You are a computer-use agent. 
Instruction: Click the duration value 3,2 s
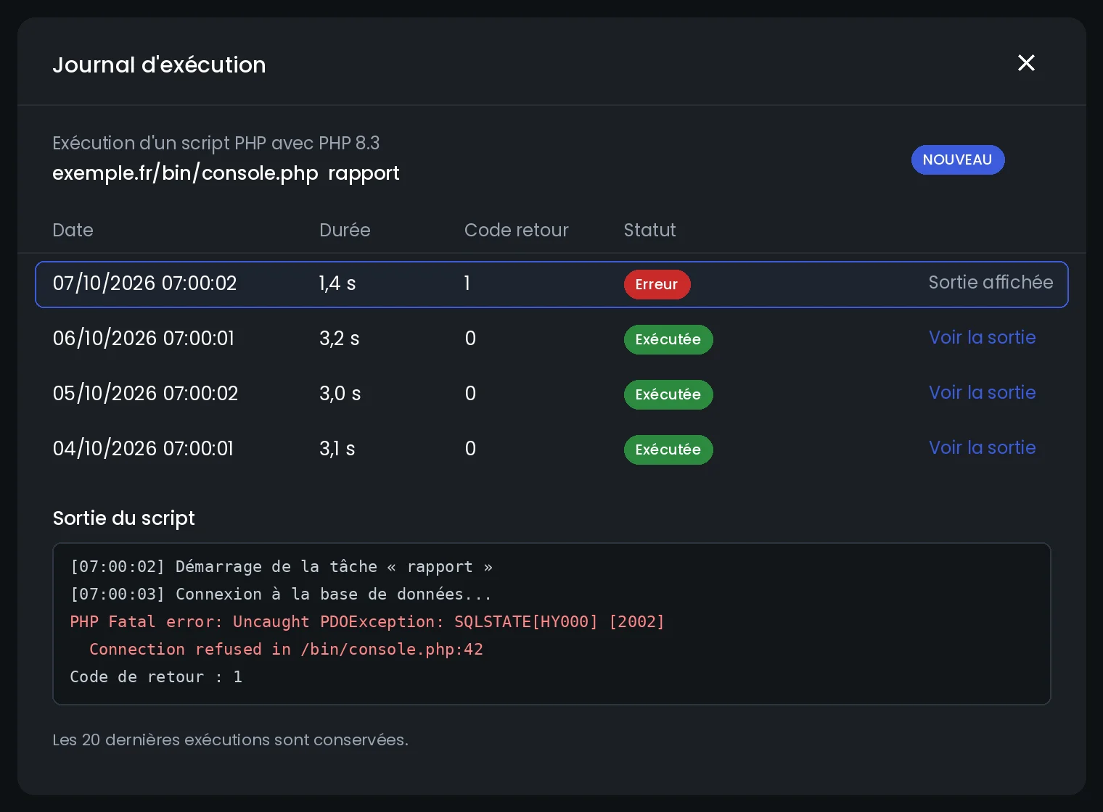pos(340,339)
